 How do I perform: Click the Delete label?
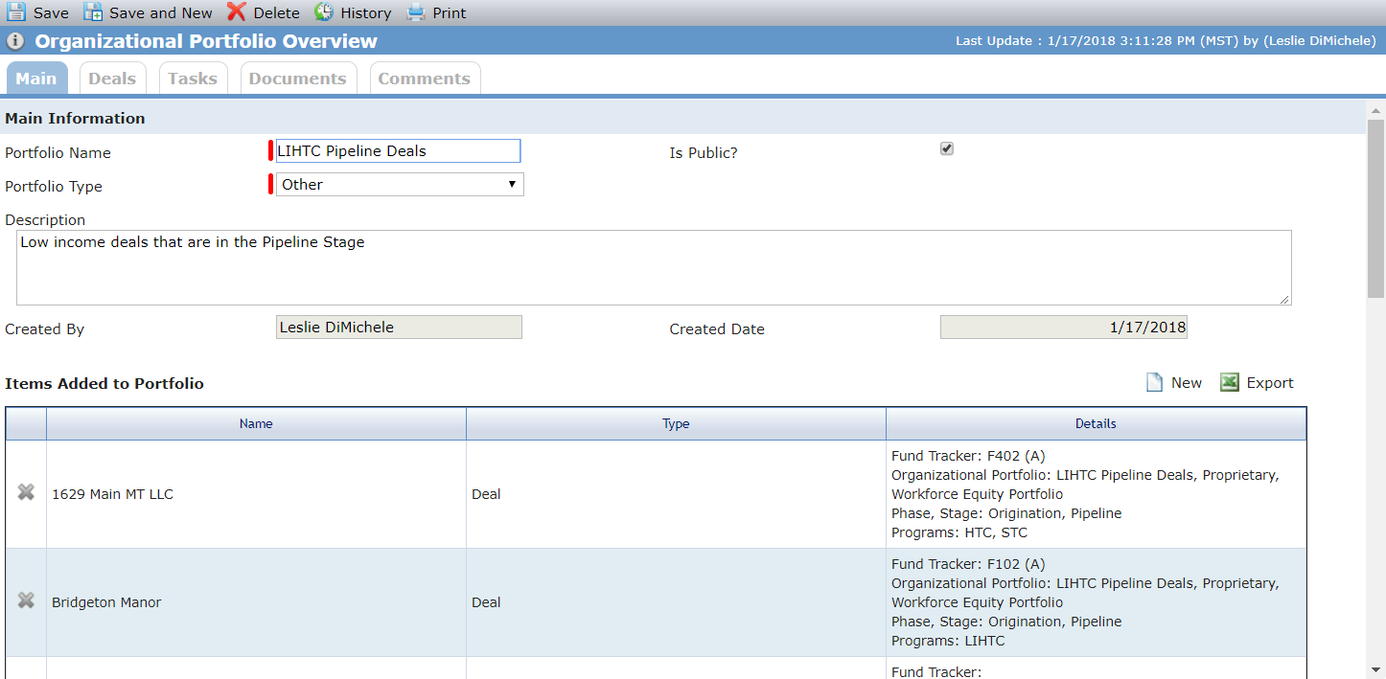tap(277, 12)
